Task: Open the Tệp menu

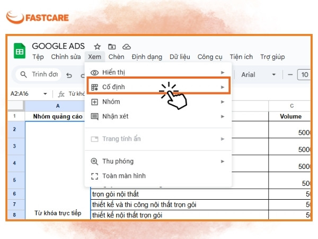Action: [38, 57]
